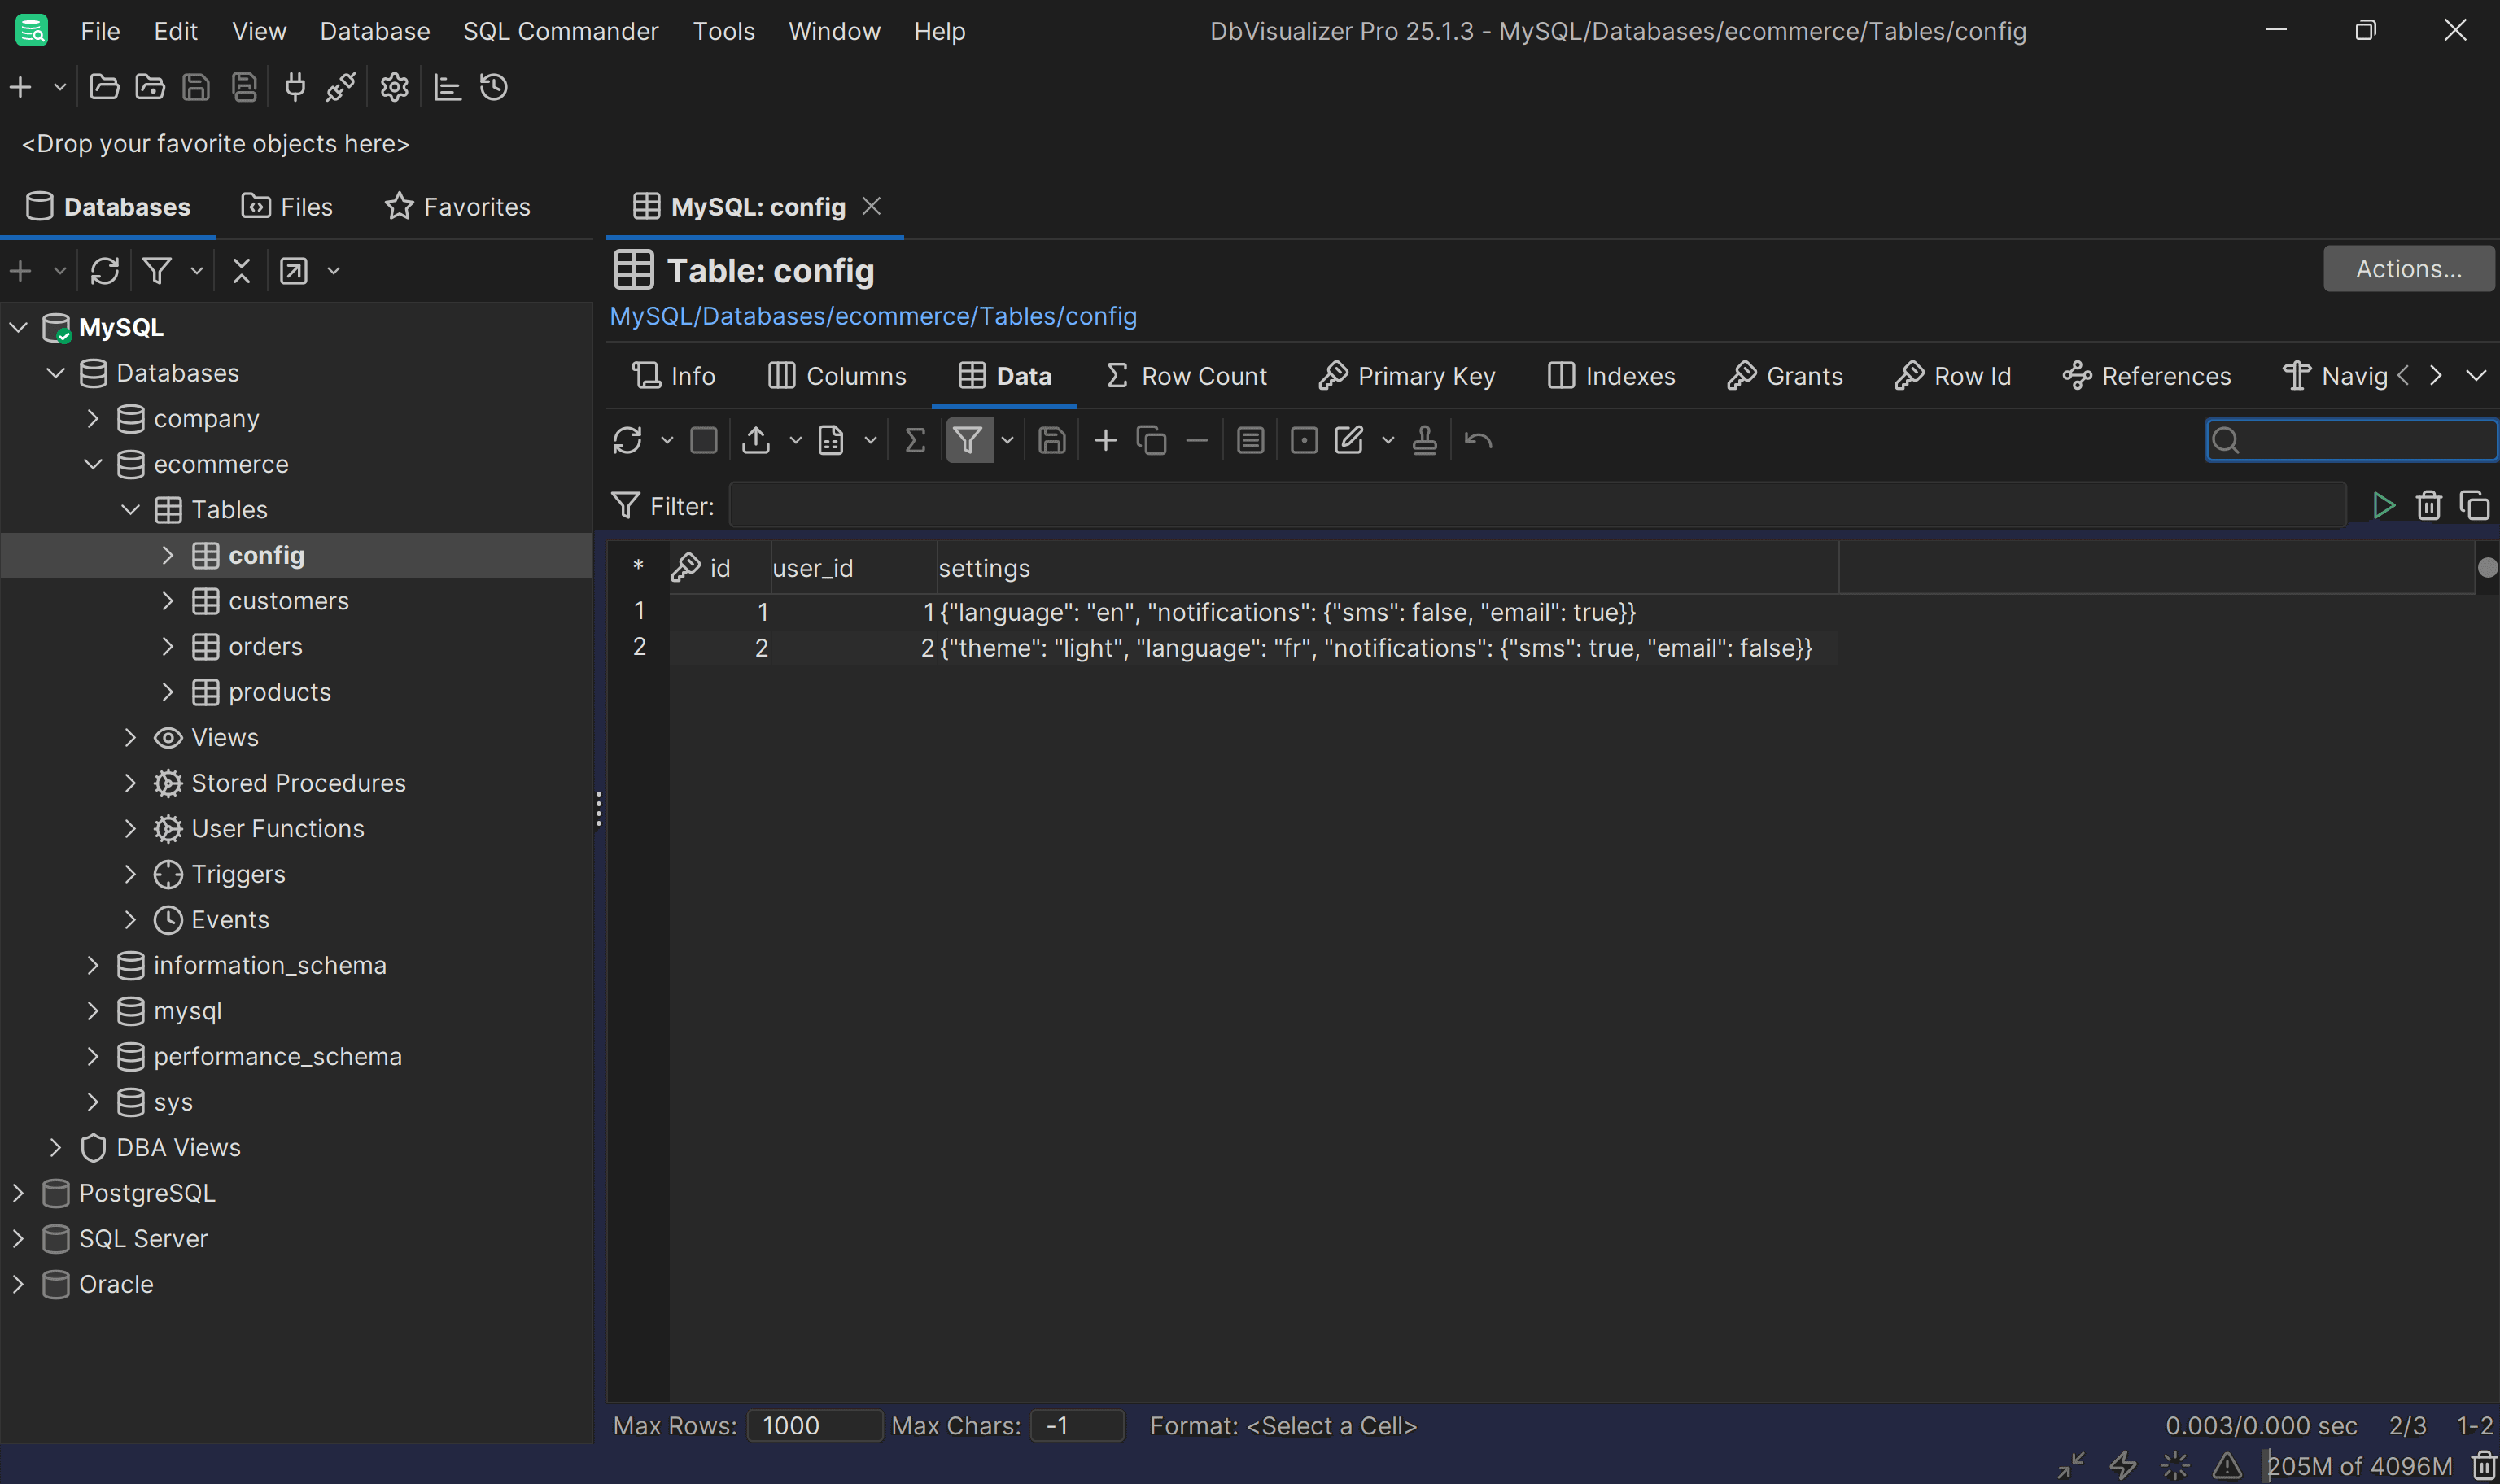Select the products table in tree
The height and width of the screenshot is (1484, 2500).
coord(280,692)
